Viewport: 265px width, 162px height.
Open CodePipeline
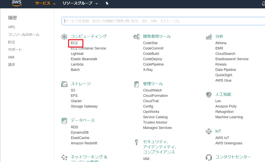(x=153, y=64)
